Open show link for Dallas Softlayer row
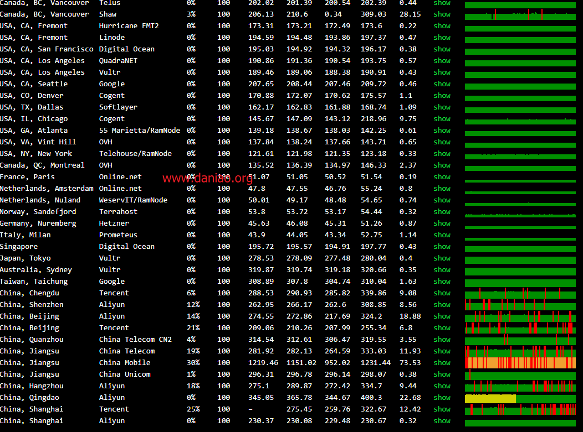 (442, 107)
